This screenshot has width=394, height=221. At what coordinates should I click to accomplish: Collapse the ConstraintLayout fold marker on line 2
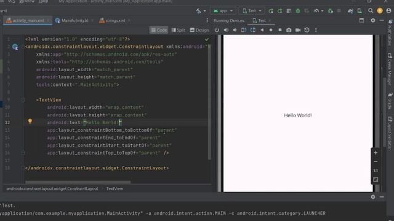[x=23, y=47]
